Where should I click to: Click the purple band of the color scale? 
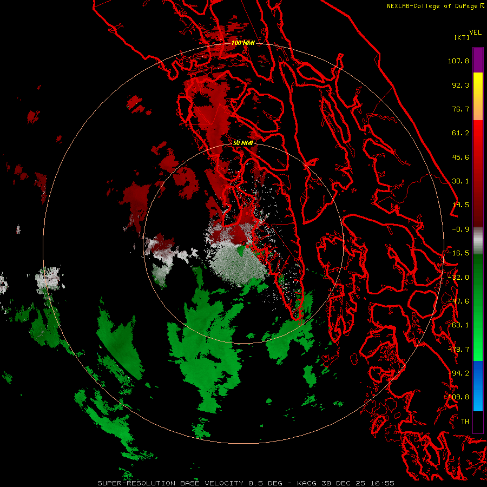[x=478, y=61]
